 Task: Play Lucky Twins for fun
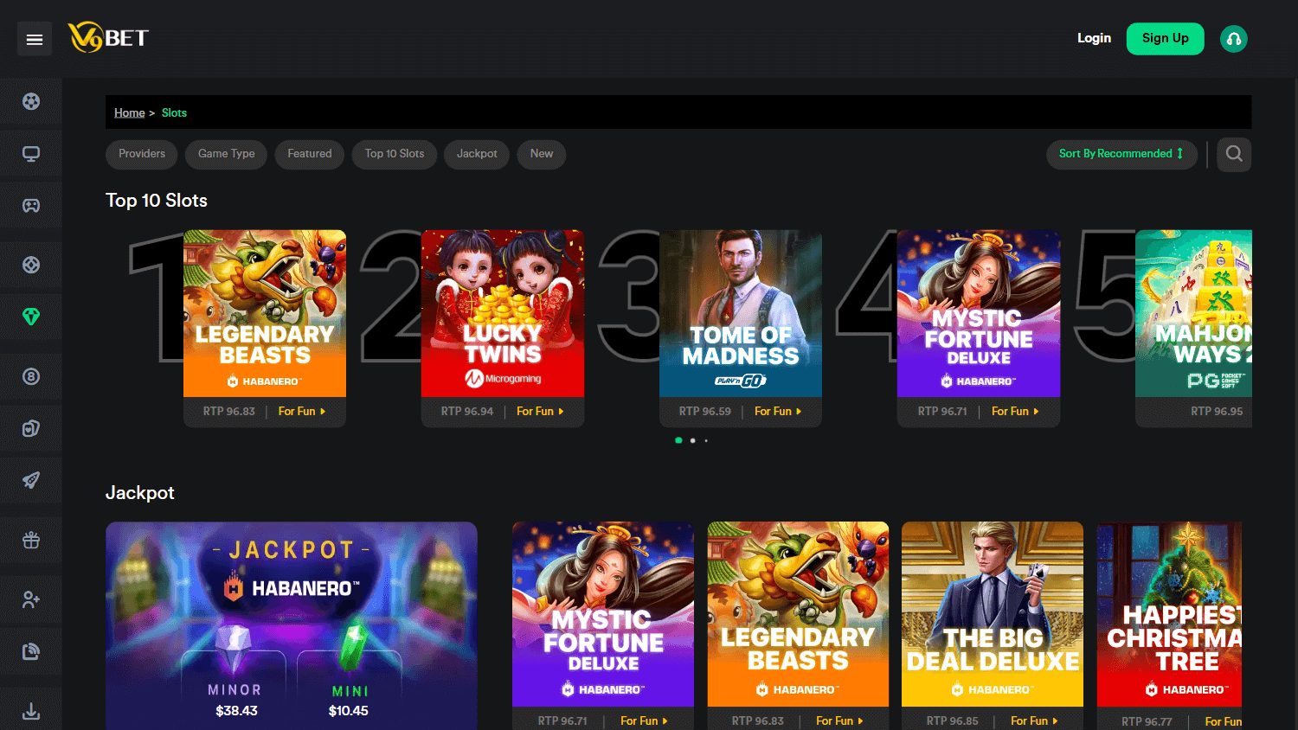click(x=540, y=412)
